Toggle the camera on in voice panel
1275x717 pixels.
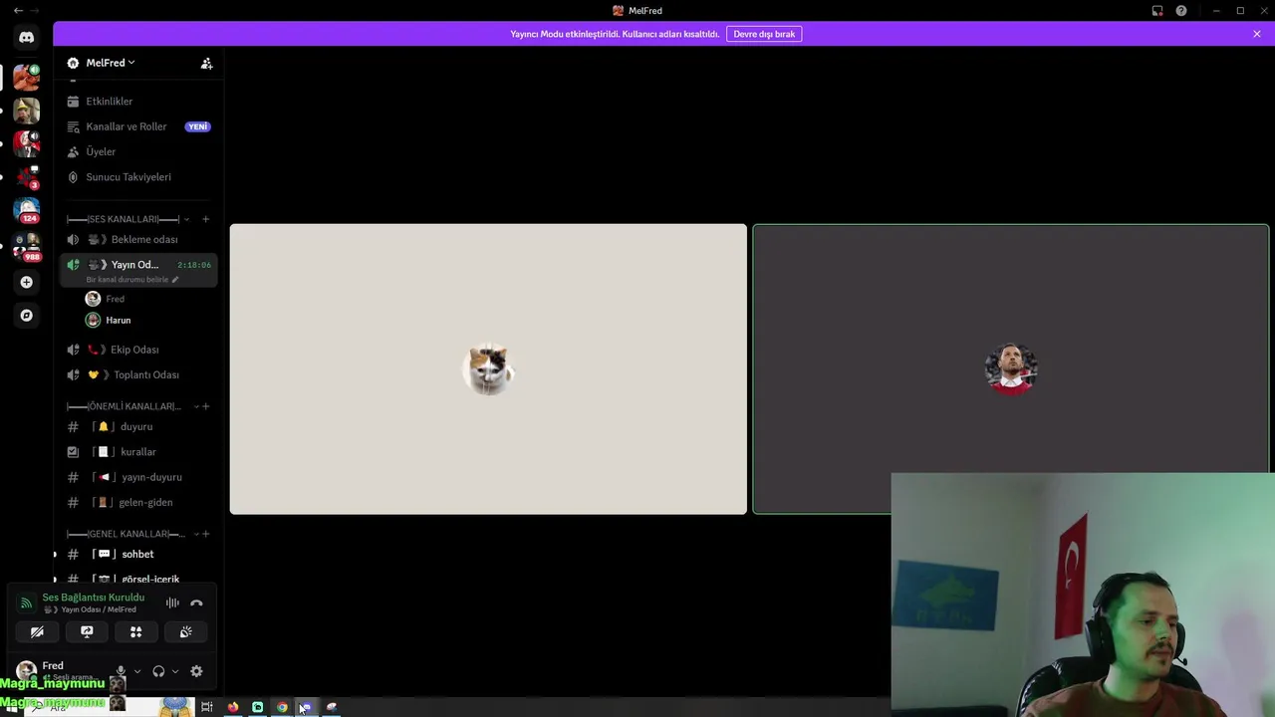[37, 631]
